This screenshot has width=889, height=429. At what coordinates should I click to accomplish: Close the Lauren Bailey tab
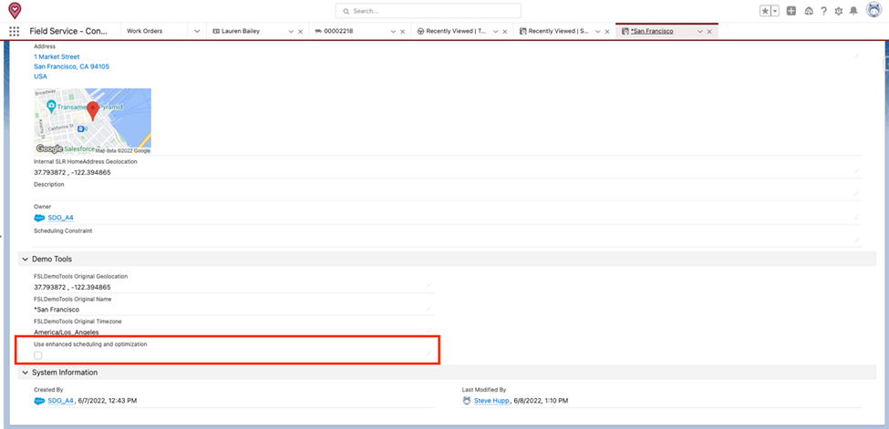click(x=301, y=32)
